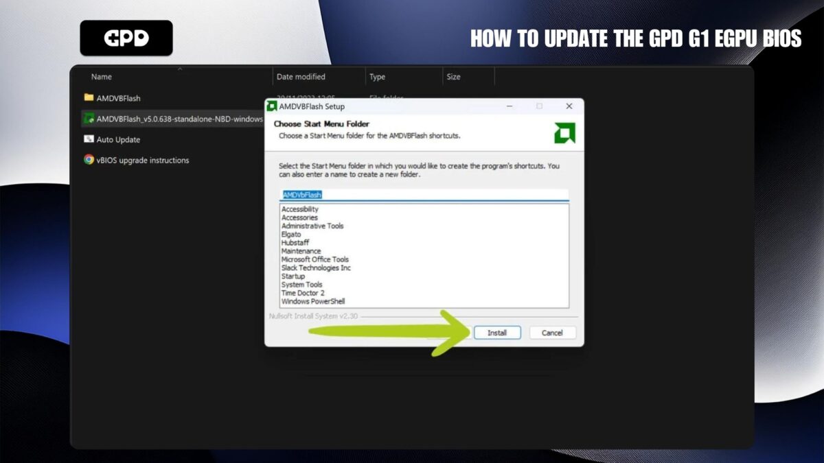Select Accessibility in folder list
Image resolution: width=824 pixels, height=463 pixels.
click(x=300, y=209)
